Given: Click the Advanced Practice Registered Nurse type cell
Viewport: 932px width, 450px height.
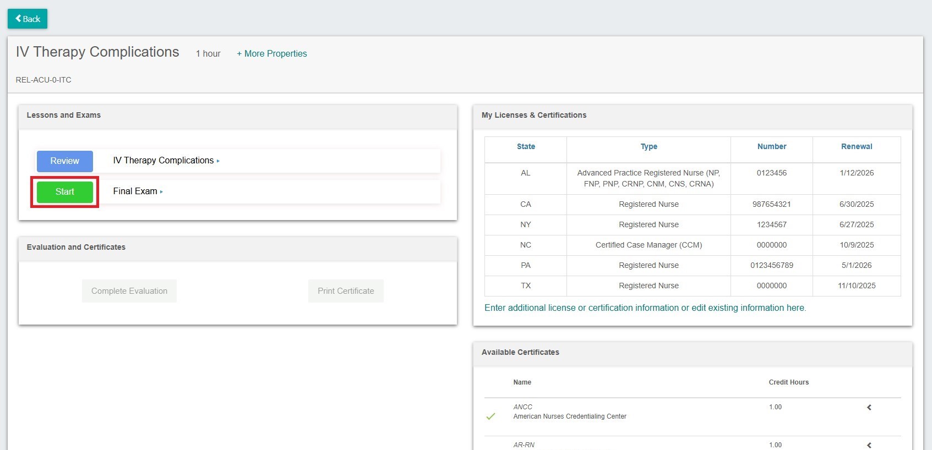Looking at the screenshot, I should 648,178.
